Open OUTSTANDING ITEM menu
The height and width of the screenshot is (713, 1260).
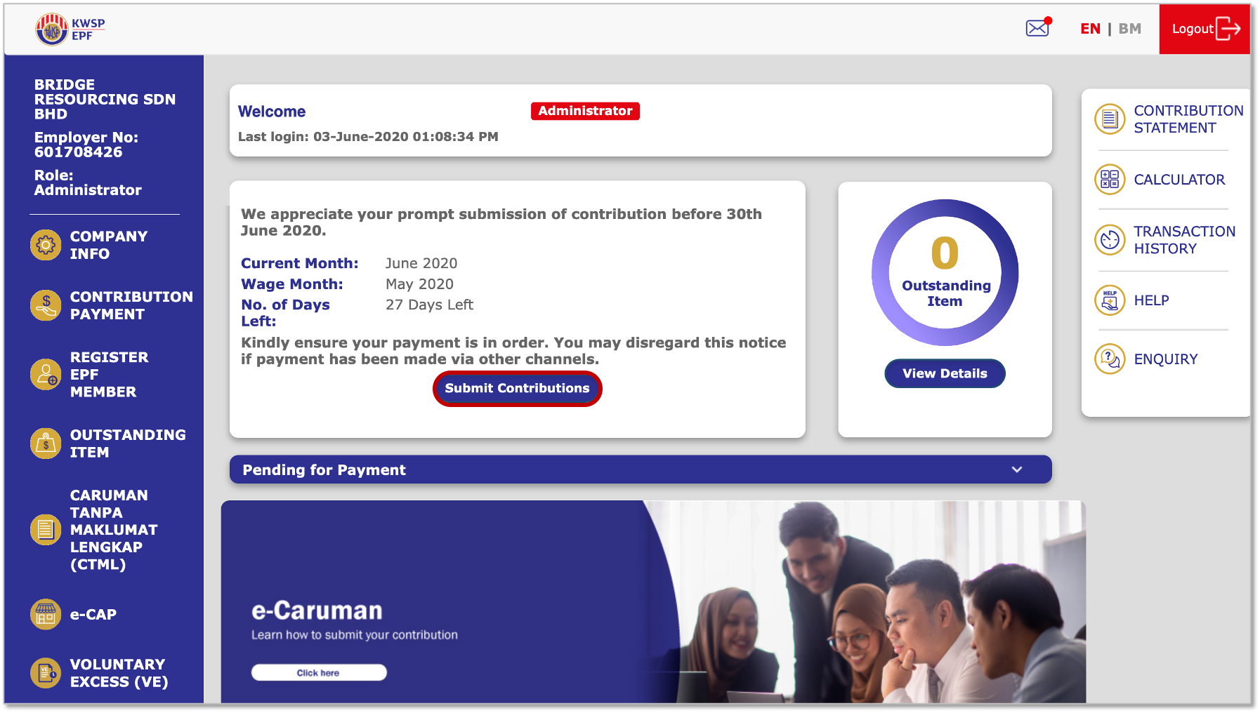pyautogui.click(x=128, y=444)
